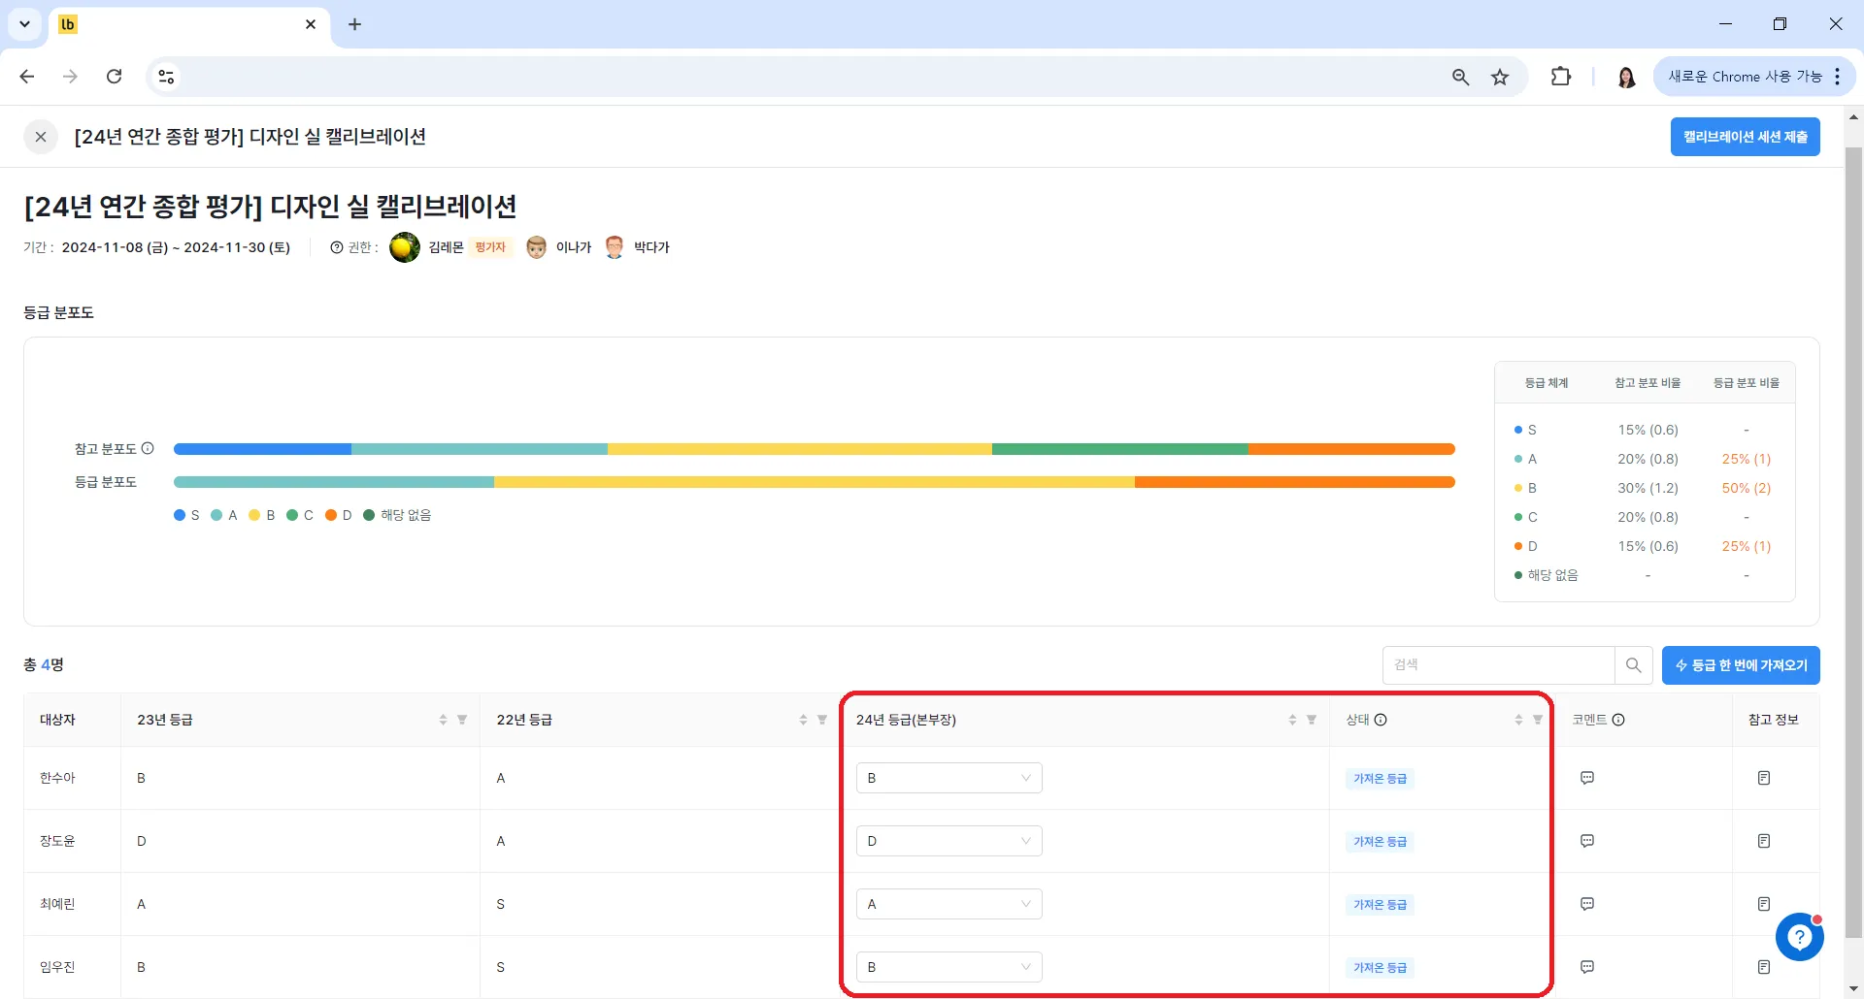This screenshot has height=999, width=1864.
Task: Open 24년 등급 dropdown for 장도윤
Action: click(x=949, y=841)
